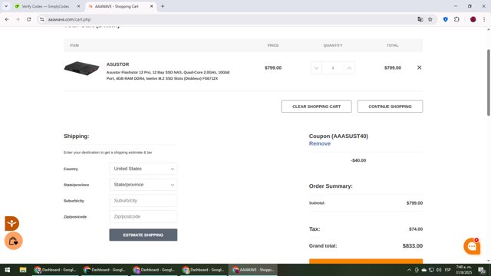
Task: Open the Extensions puzzle icon
Action: click(x=456, y=19)
